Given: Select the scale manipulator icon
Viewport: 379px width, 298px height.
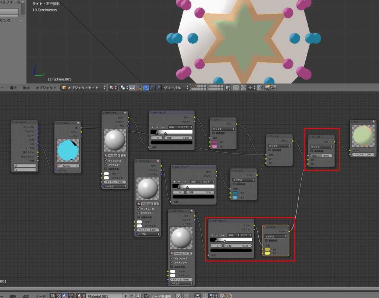Looking at the screenshot, I should [158, 87].
